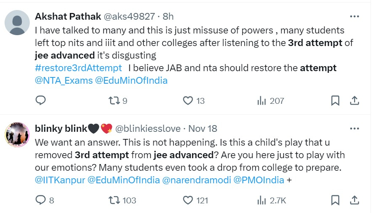Bookmark blinky blink's tweet
378x213 pixels.
coord(335,200)
